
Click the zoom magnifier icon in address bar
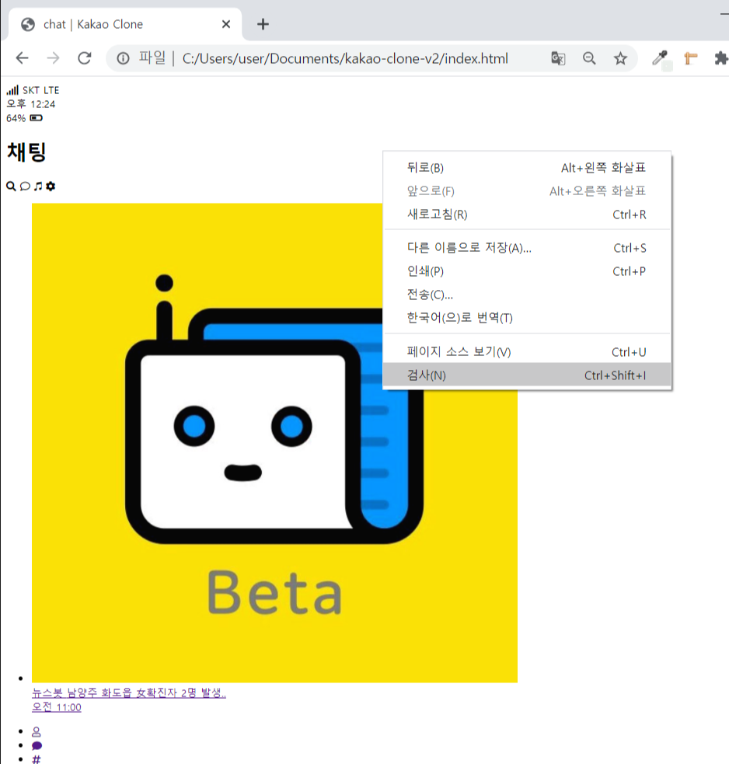(589, 58)
